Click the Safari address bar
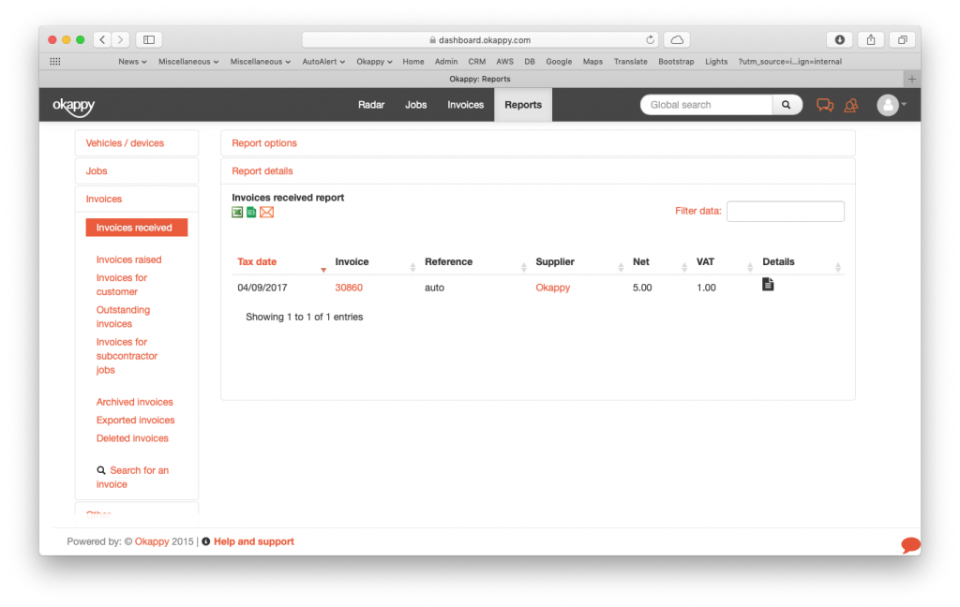The image size is (960, 607). (x=480, y=39)
